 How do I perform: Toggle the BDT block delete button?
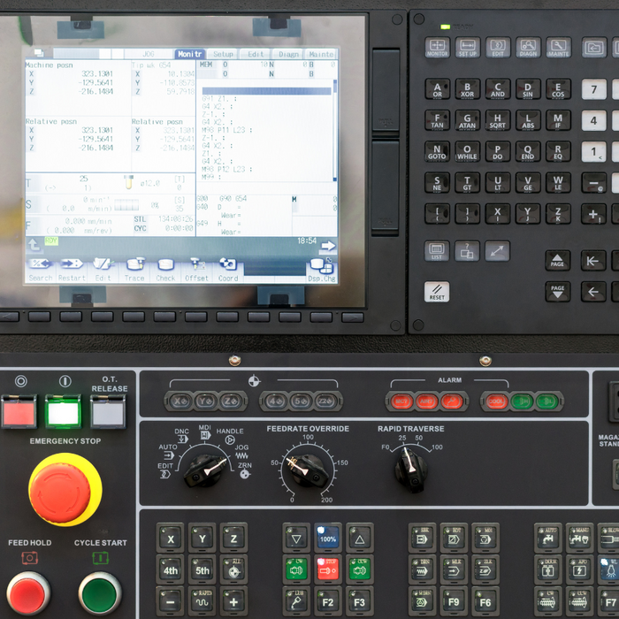tap(454, 538)
